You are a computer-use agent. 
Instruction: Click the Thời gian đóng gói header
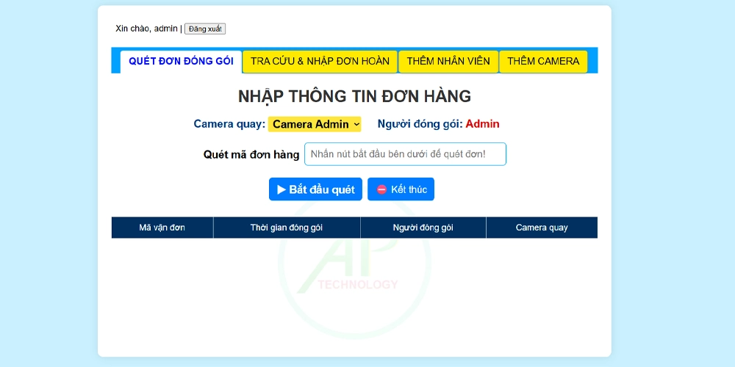coord(287,228)
